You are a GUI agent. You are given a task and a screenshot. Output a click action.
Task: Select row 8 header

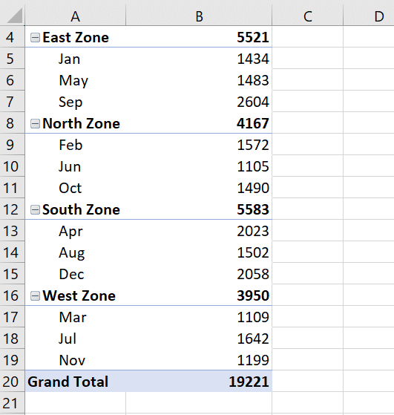[12, 123]
